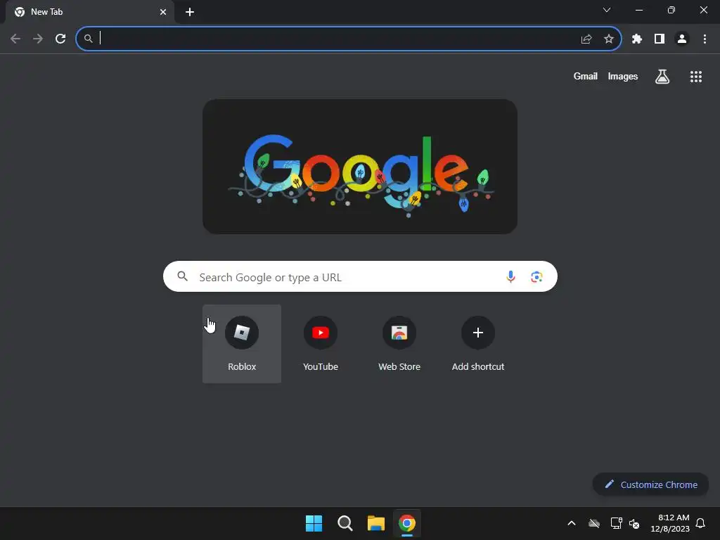Image resolution: width=720 pixels, height=540 pixels.
Task: Open the Chrome three-dot menu
Action: click(x=705, y=39)
